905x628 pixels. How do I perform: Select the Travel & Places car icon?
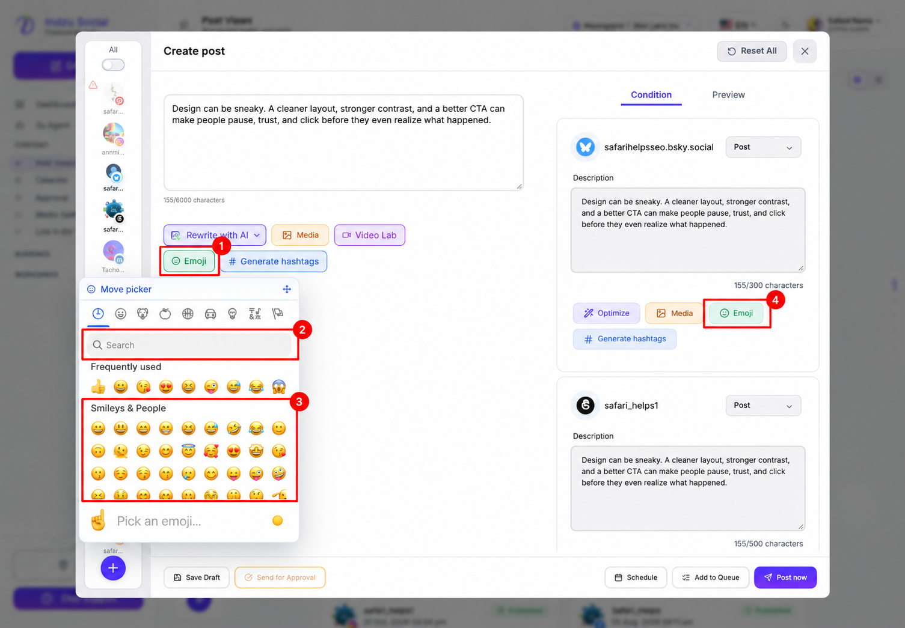click(x=210, y=314)
